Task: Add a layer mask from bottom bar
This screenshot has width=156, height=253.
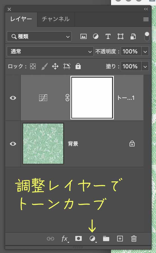Action: click(x=78, y=239)
